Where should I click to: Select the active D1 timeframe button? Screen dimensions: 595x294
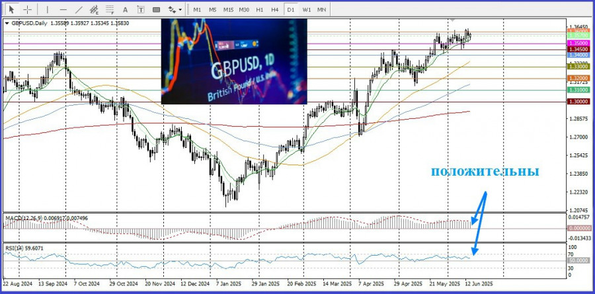pyautogui.click(x=291, y=10)
